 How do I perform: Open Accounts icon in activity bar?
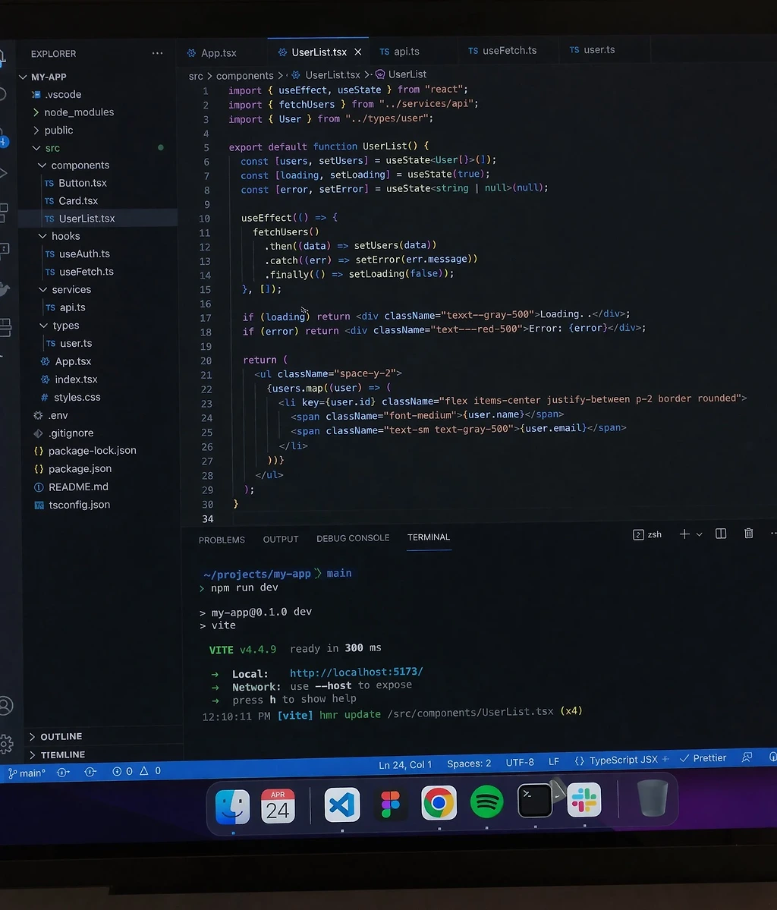(6, 706)
